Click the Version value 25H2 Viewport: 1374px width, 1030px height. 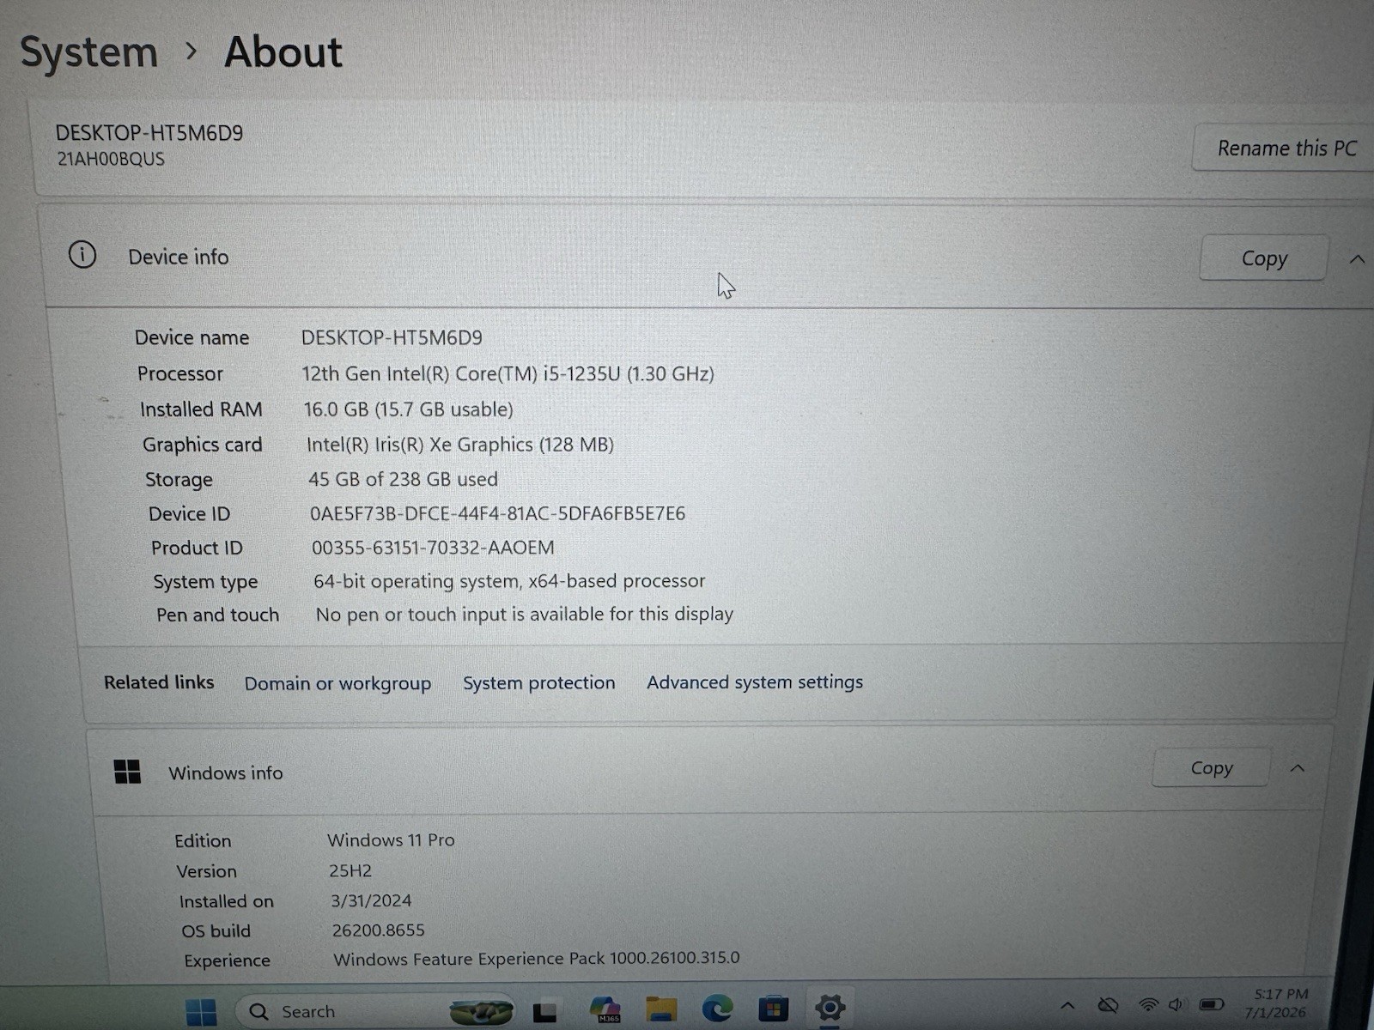point(350,870)
